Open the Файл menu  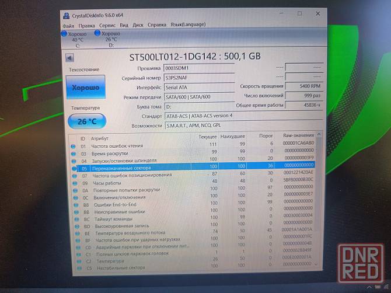click(68, 26)
